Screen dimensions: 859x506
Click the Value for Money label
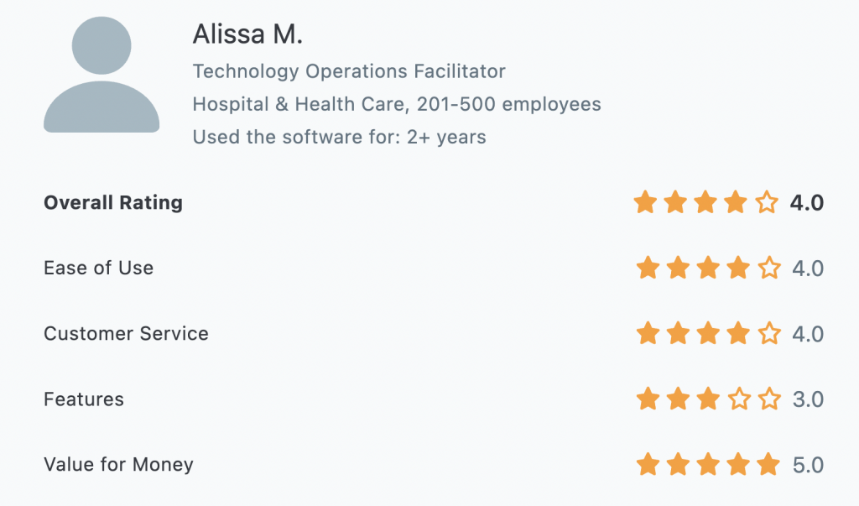click(118, 465)
